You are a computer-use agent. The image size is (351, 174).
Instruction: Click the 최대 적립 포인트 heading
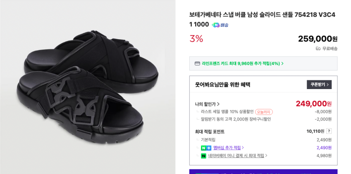click(x=210, y=132)
